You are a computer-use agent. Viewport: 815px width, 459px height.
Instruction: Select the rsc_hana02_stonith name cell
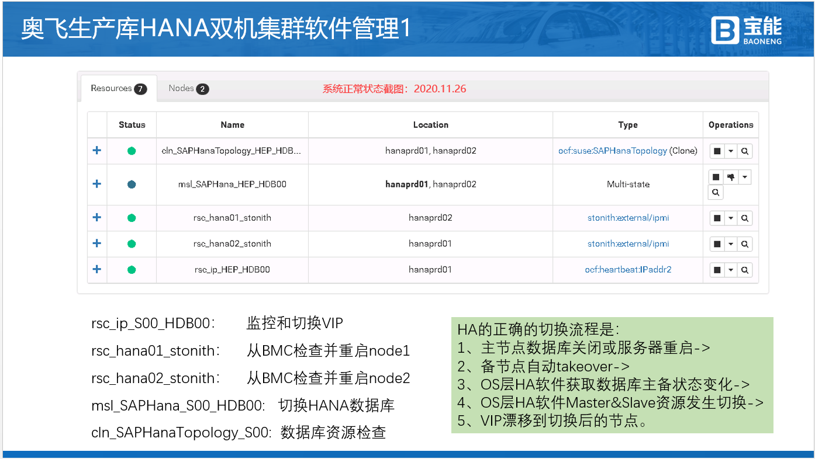pyautogui.click(x=233, y=244)
